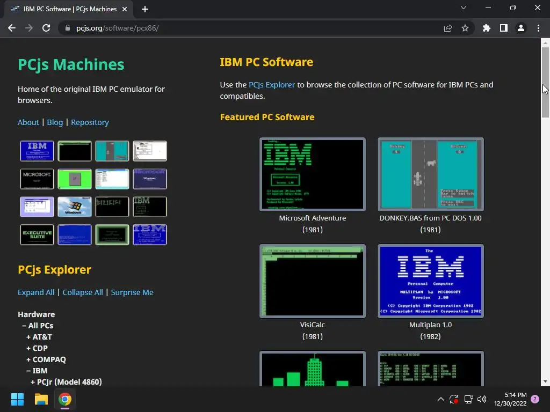Screen dimensions: 550x412
Task: Open the Windows Start menu
Action: tap(17, 399)
